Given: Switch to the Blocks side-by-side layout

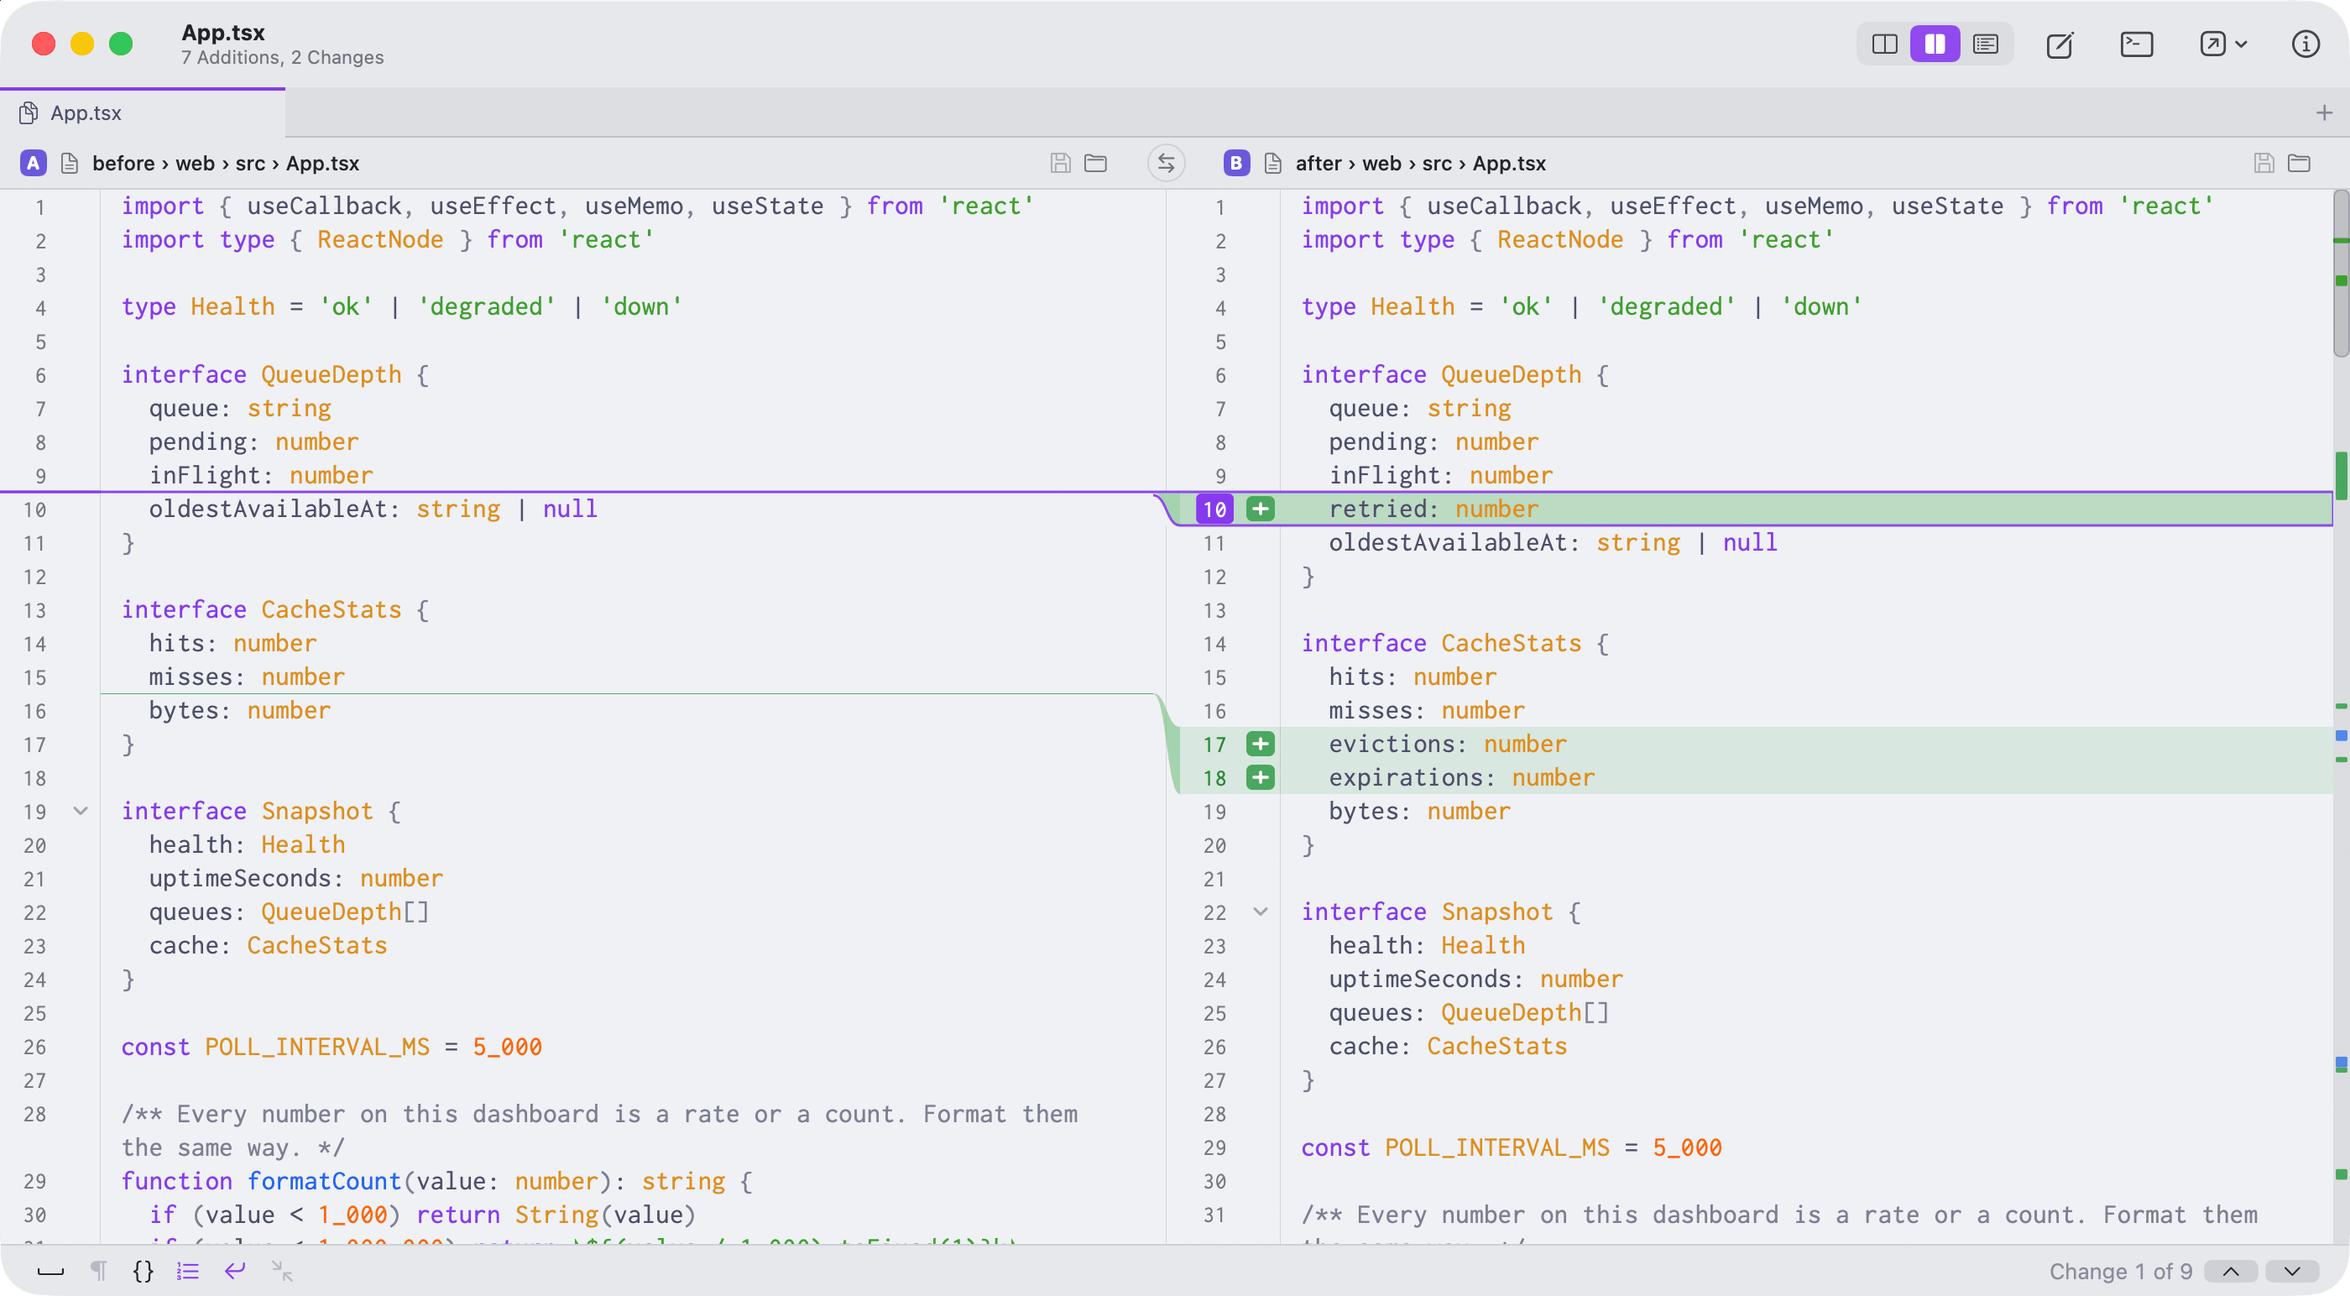Looking at the screenshot, I should pos(1884,44).
